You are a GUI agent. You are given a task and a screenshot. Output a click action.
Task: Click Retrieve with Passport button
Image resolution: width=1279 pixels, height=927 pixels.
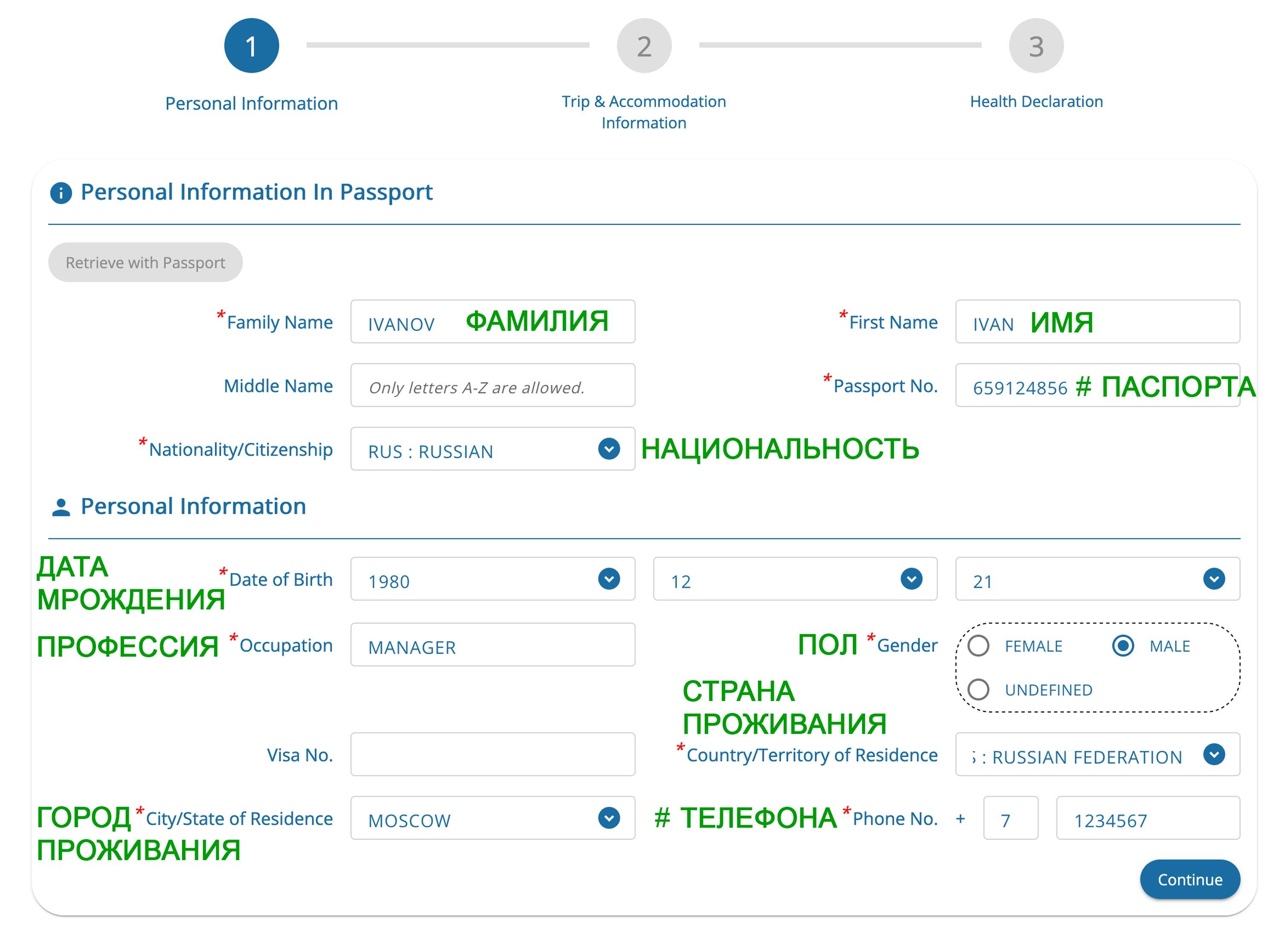(145, 262)
